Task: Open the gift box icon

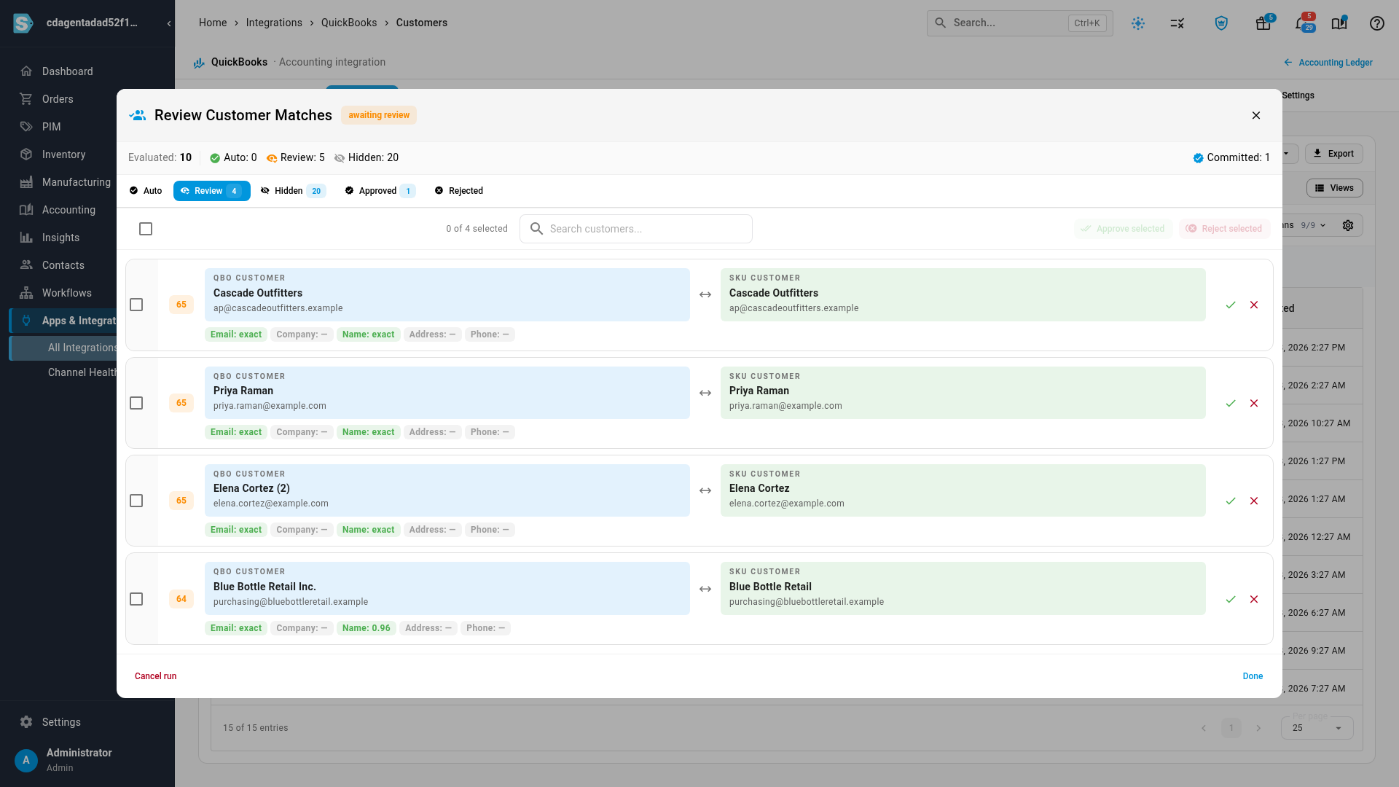Action: [x=1263, y=23]
